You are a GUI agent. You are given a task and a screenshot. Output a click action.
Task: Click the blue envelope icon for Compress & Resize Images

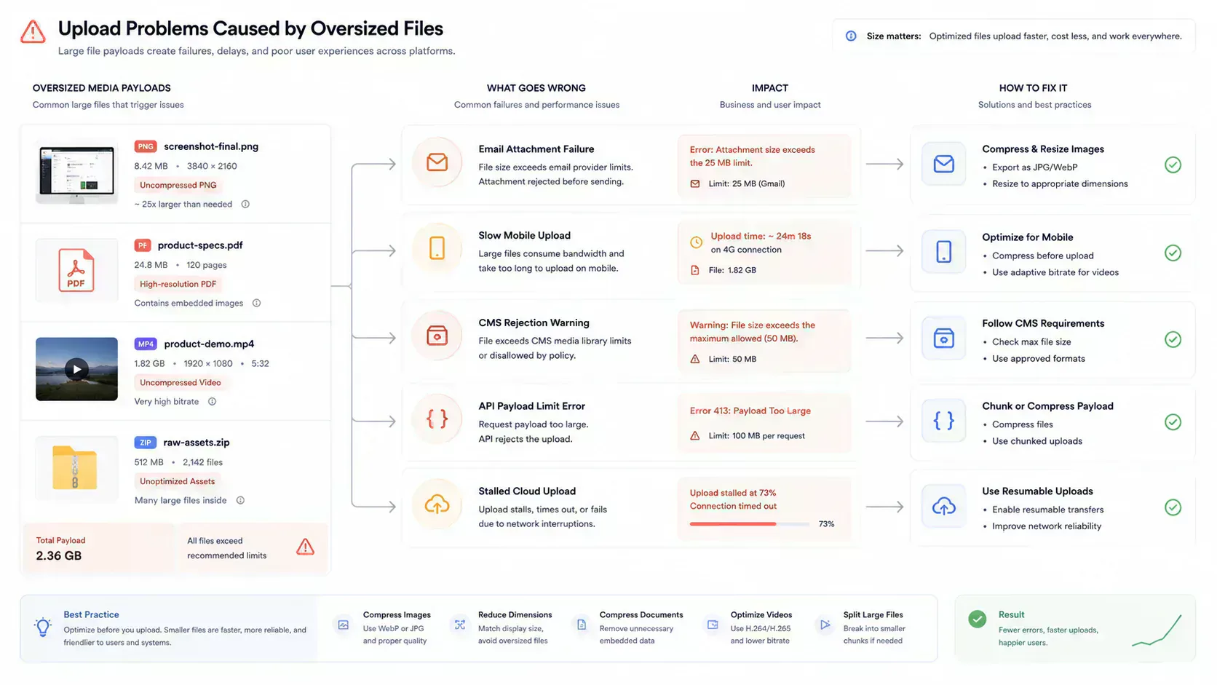[944, 164]
